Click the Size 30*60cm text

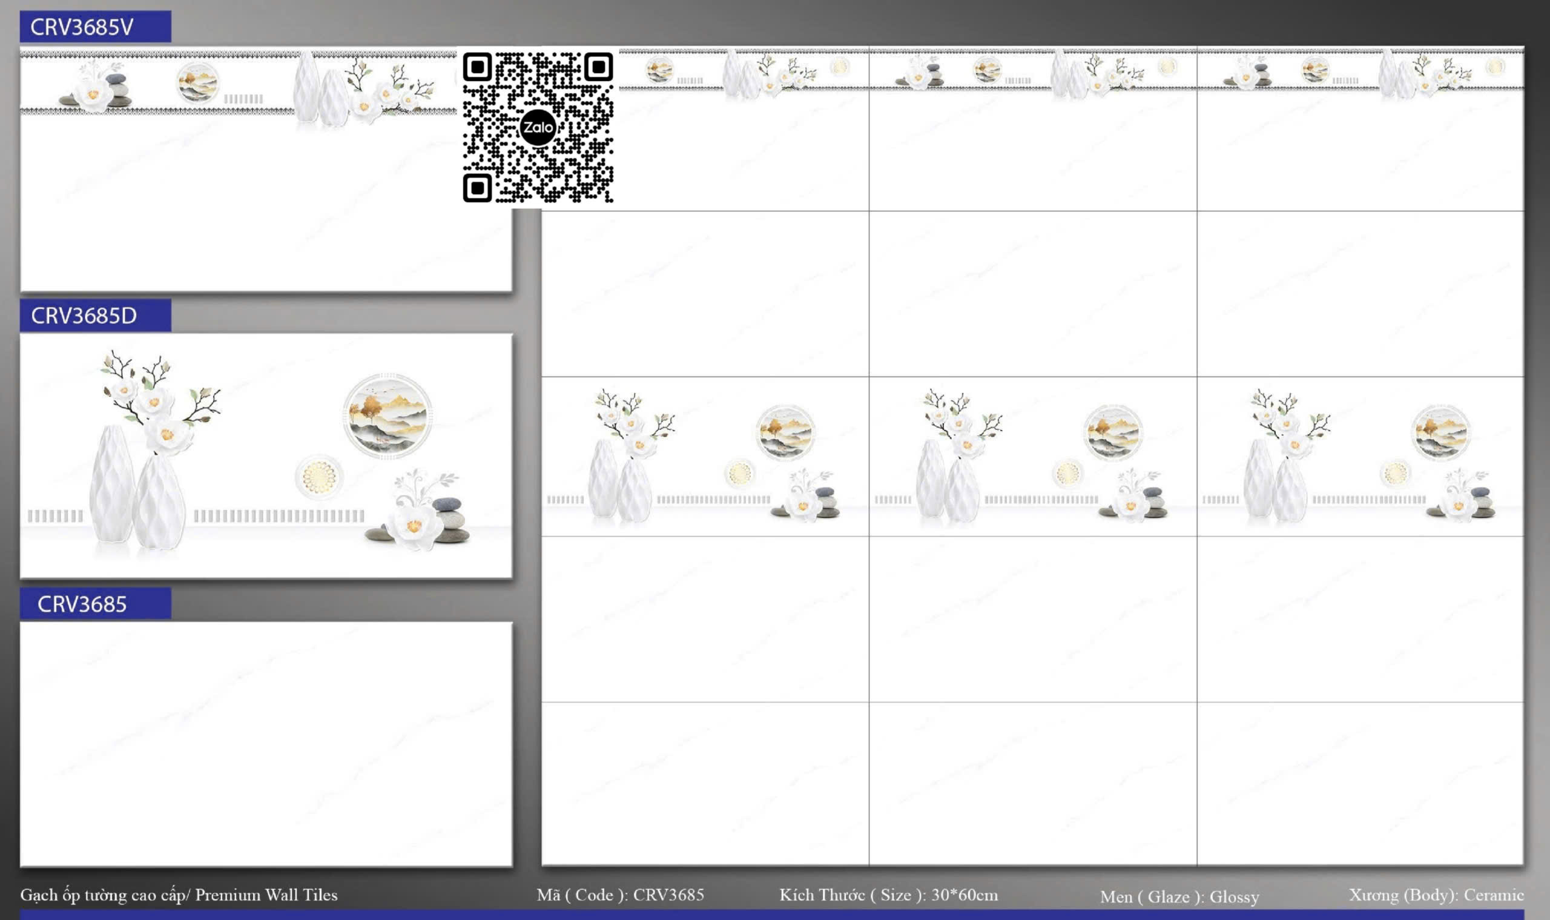(x=888, y=895)
